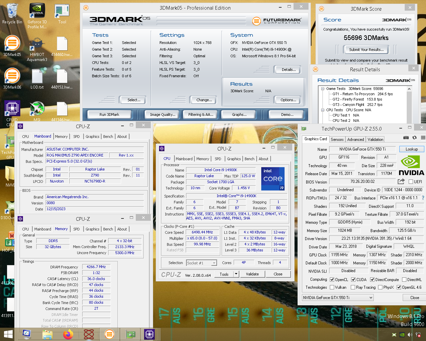
Task: Open the GeForce 3D Profile Manager desktop icon
Action: coord(37,16)
